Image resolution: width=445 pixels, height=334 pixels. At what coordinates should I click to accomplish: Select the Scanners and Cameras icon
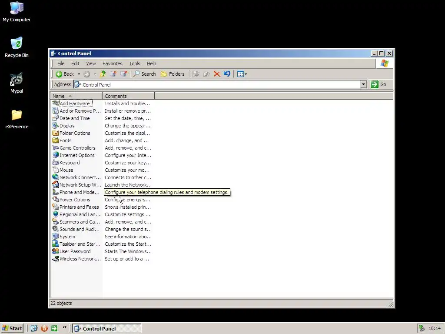[x=56, y=221]
